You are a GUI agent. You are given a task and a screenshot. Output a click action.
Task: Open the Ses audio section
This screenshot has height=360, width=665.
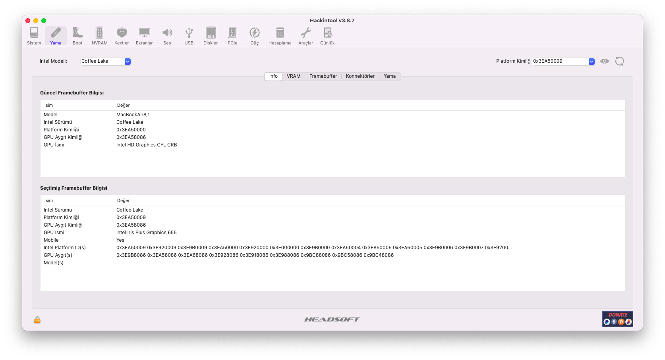167,36
